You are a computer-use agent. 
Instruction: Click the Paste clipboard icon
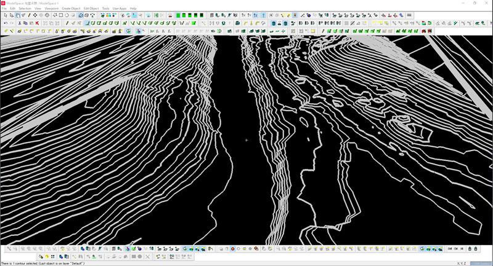point(31,23)
